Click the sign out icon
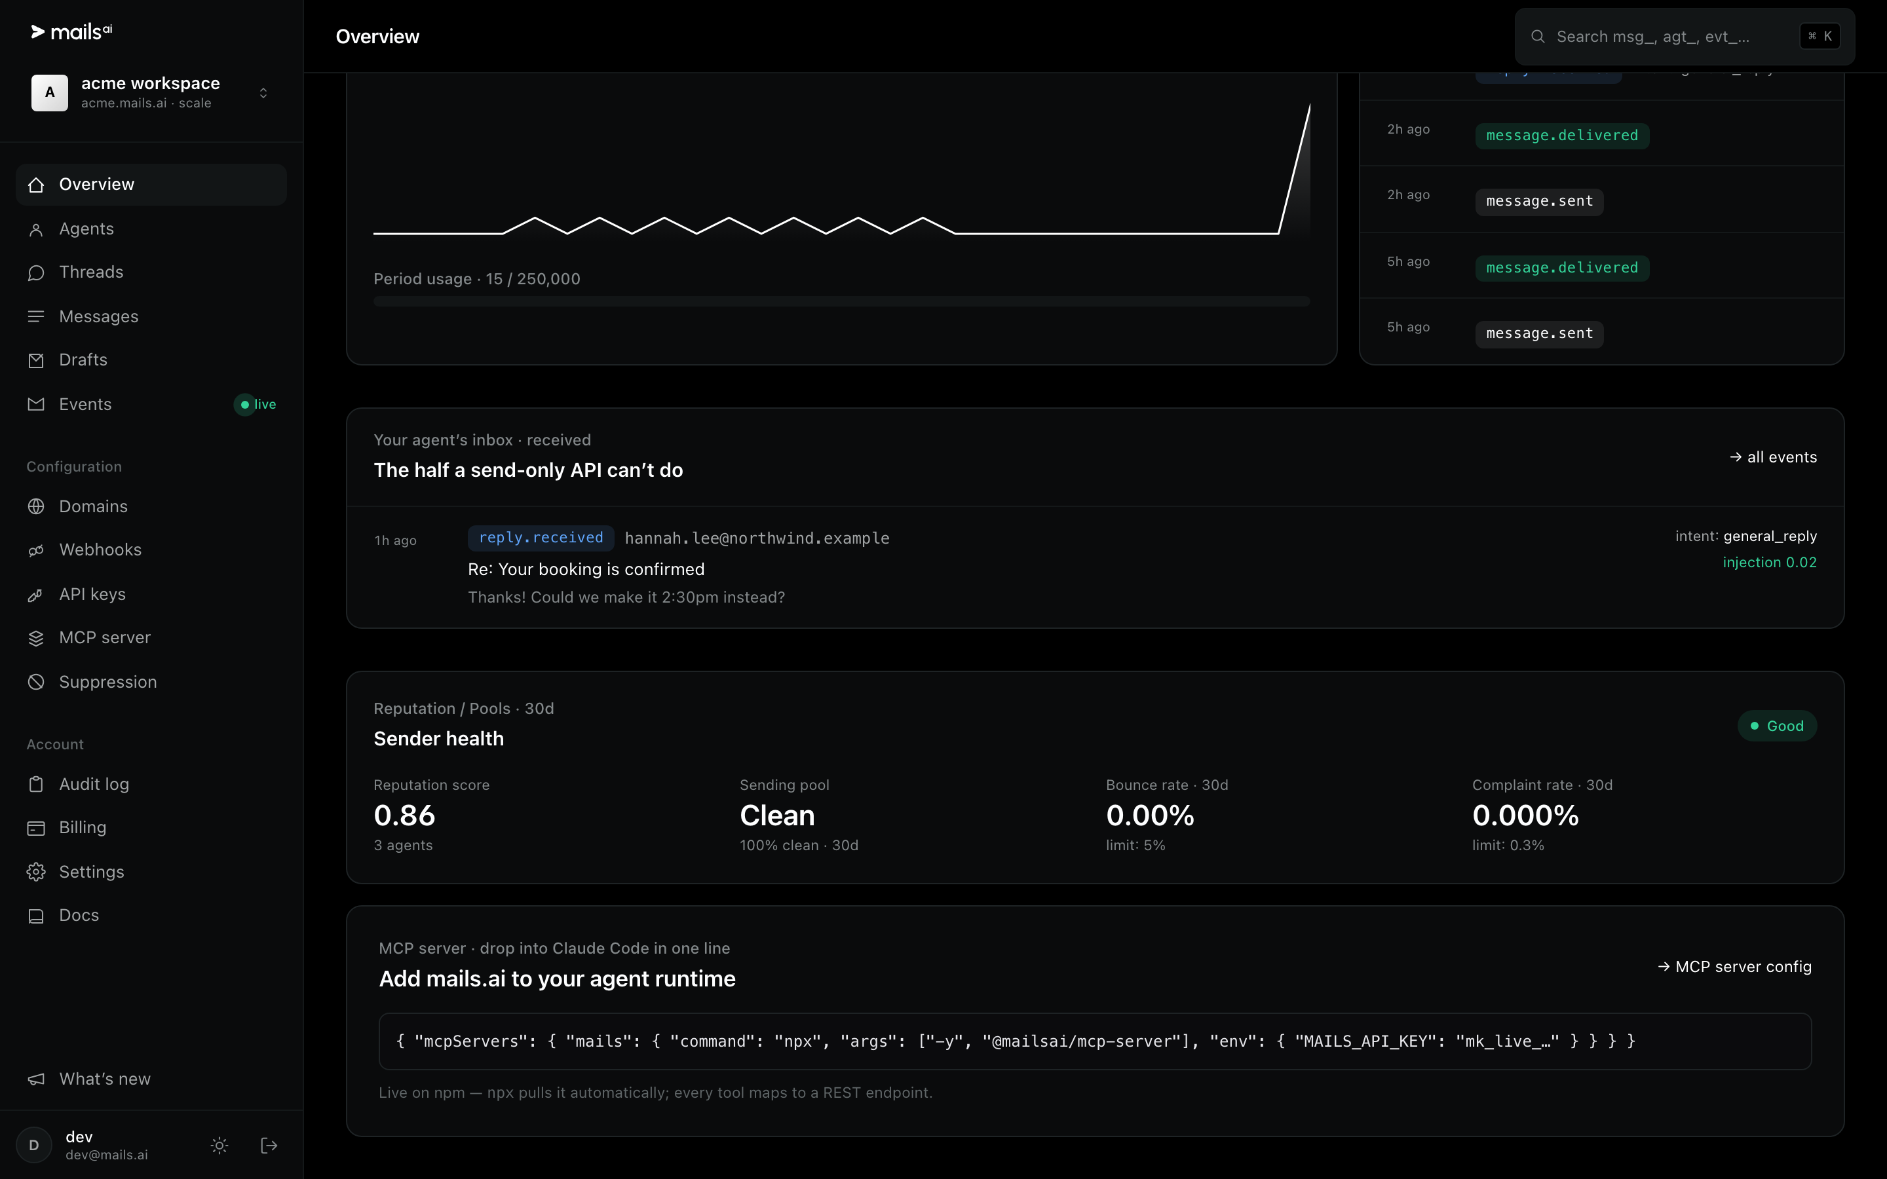 (269, 1146)
